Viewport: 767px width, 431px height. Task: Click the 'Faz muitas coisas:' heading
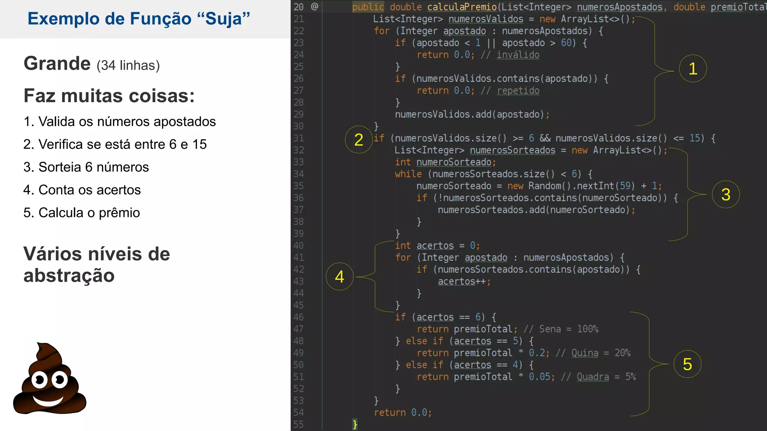pyautogui.click(x=109, y=96)
